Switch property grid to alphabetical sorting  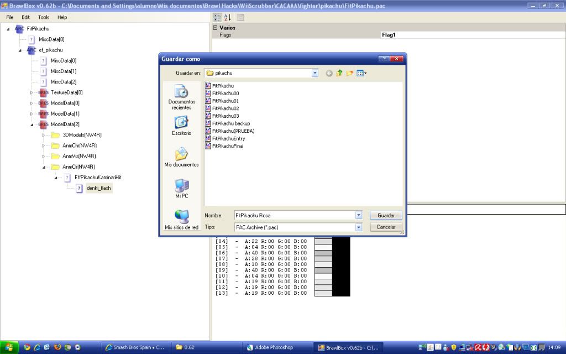click(x=227, y=18)
